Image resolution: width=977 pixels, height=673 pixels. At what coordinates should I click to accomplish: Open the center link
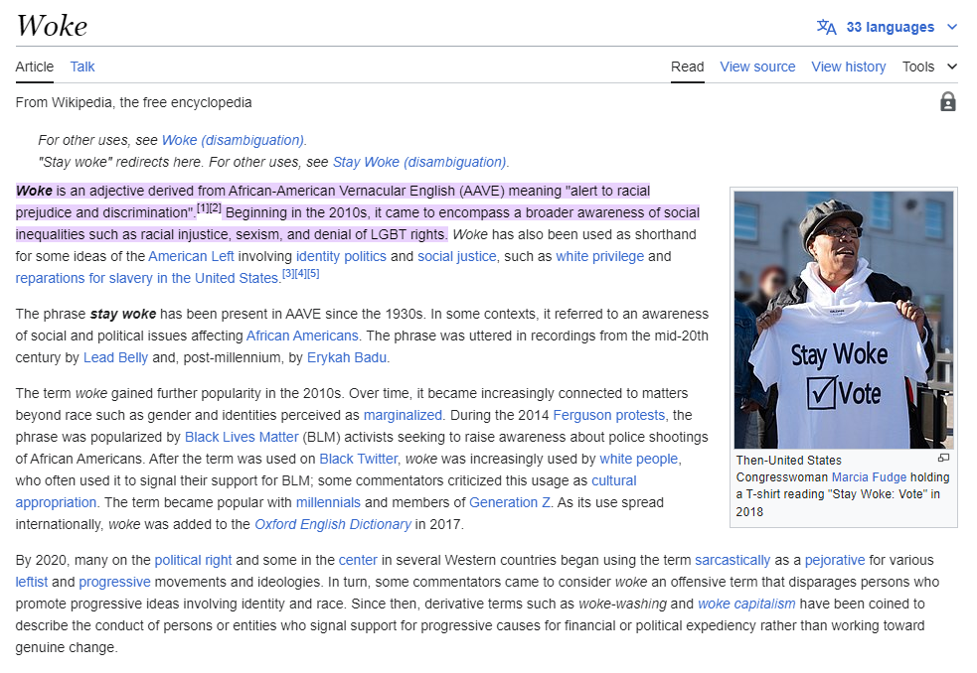tap(358, 560)
